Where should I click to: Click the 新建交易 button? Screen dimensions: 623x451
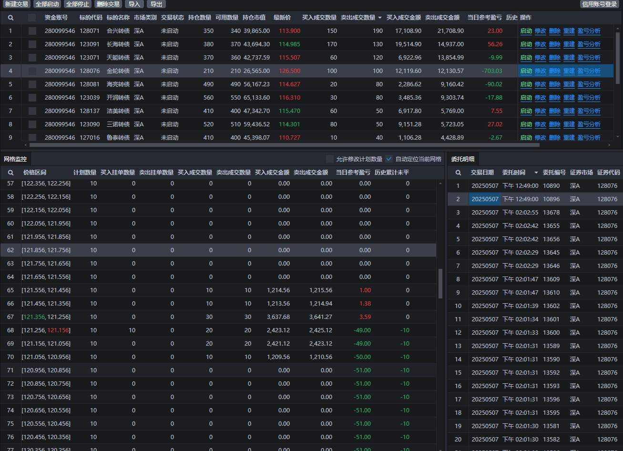point(16,4)
